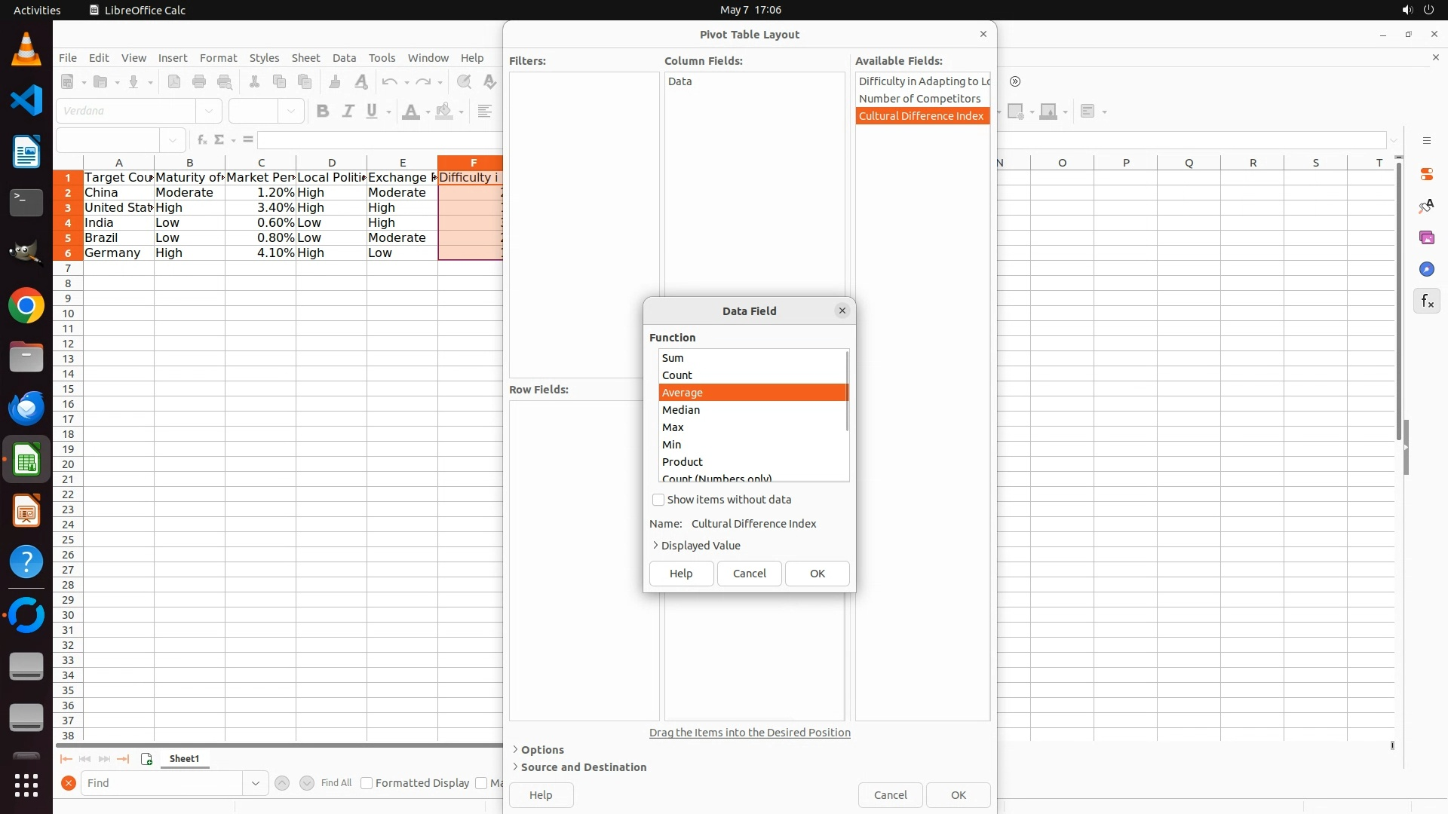Open the sidebar Functions fx icon
1448x814 pixels.
click(x=1427, y=301)
